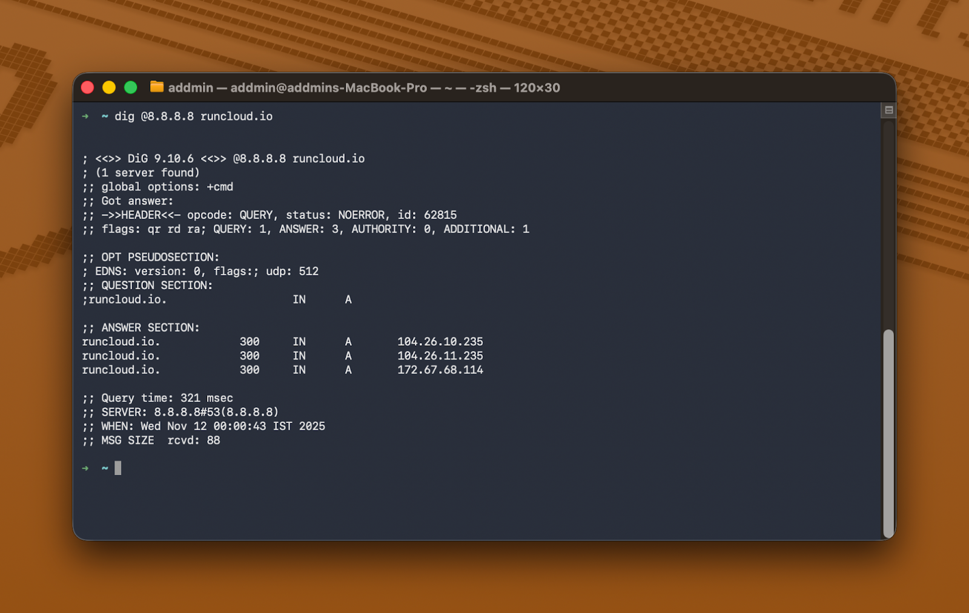The height and width of the screenshot is (613, 969).
Task: Click the green arrow on the last prompt
Action: click(85, 468)
